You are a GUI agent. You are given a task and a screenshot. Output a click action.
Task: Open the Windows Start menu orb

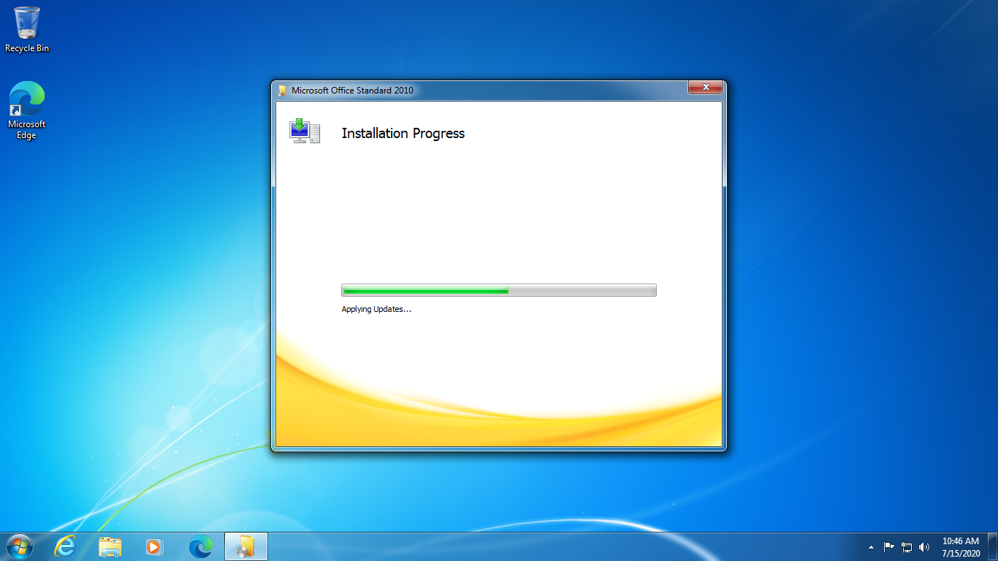[x=20, y=546]
